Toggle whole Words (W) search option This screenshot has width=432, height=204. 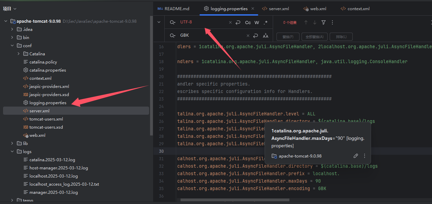pyautogui.click(x=257, y=22)
